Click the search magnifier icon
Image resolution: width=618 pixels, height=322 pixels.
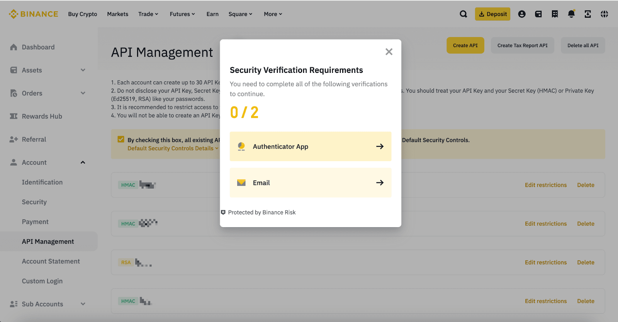[463, 14]
